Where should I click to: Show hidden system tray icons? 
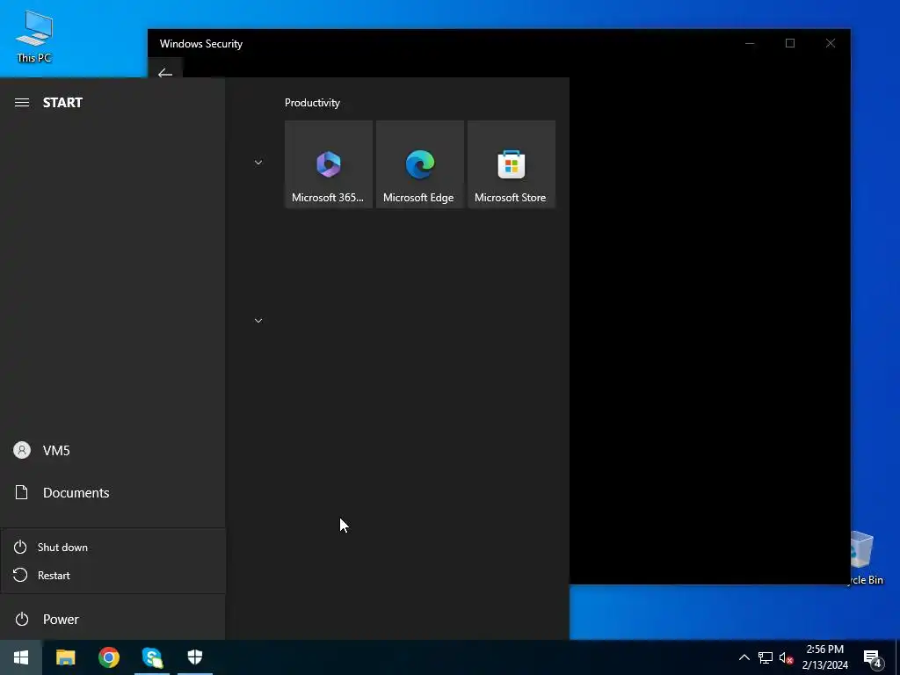[x=744, y=657]
